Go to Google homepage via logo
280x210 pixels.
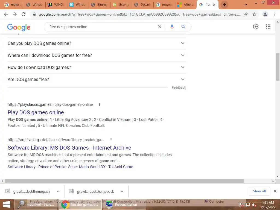point(19,27)
